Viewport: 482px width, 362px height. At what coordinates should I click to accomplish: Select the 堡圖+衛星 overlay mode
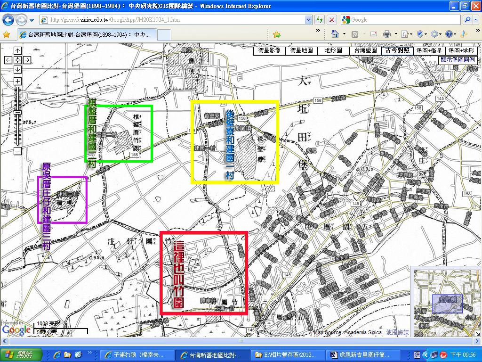click(429, 51)
